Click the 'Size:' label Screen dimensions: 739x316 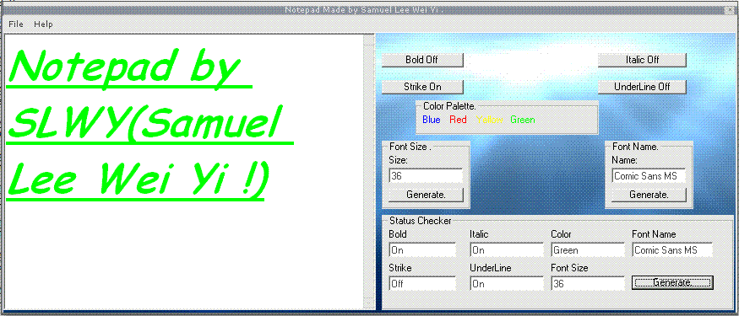399,160
